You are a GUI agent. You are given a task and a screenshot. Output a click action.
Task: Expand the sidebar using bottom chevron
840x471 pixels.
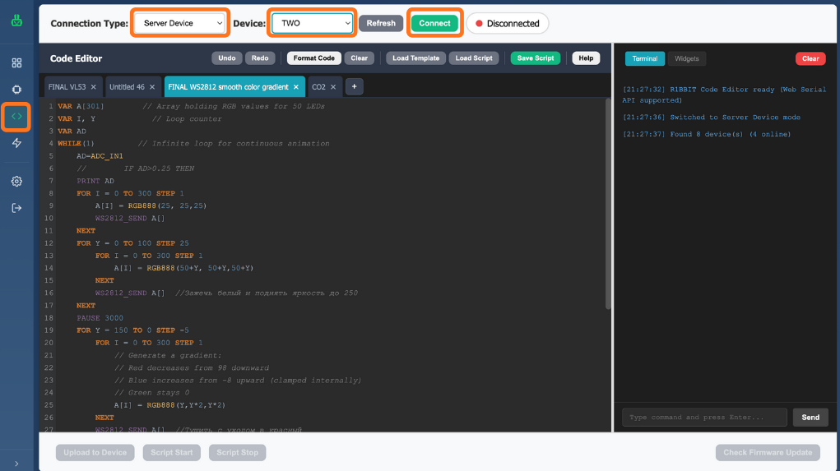tap(16, 464)
